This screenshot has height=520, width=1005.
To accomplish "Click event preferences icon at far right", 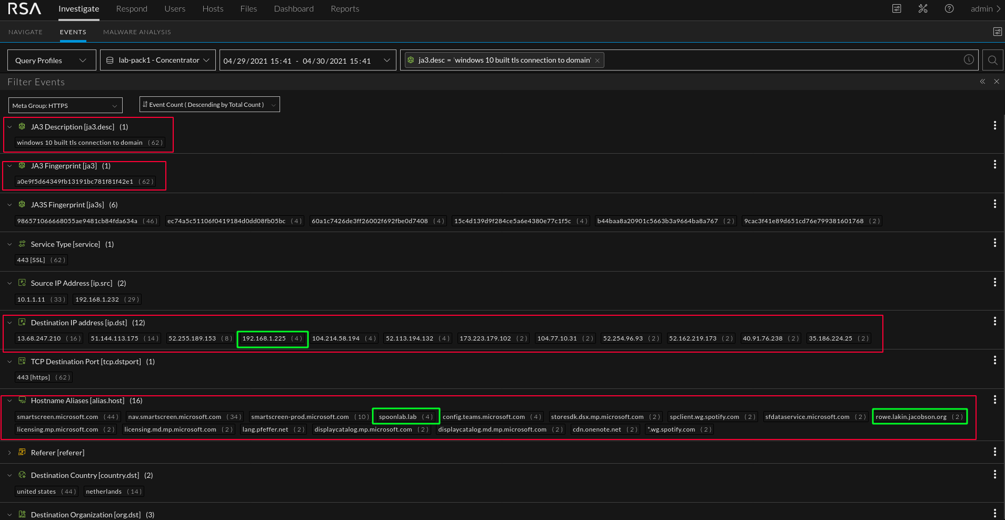I will (997, 32).
